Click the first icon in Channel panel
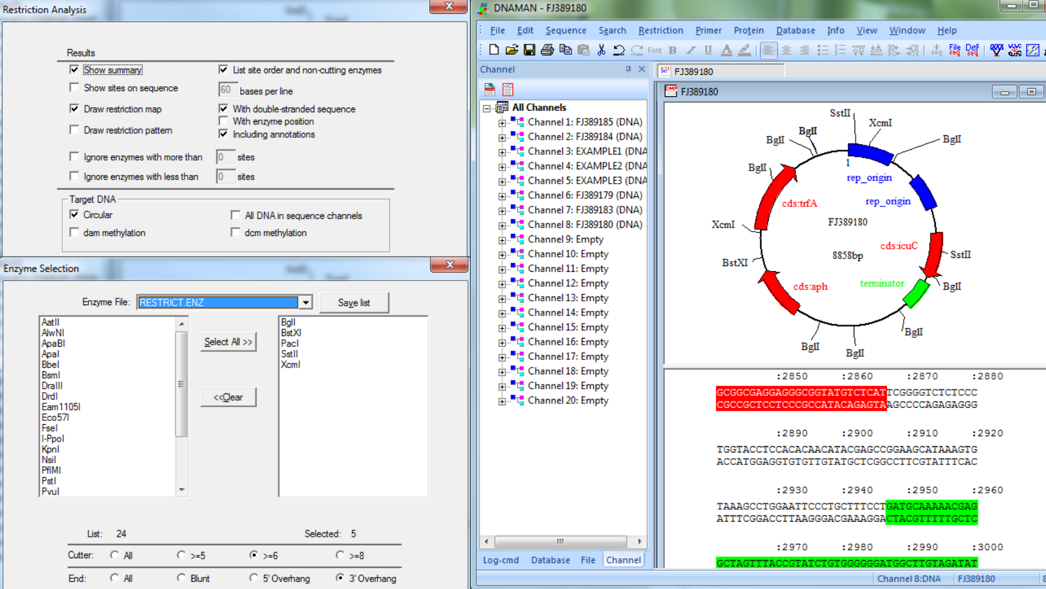This screenshot has height=589, width=1046. (x=490, y=89)
